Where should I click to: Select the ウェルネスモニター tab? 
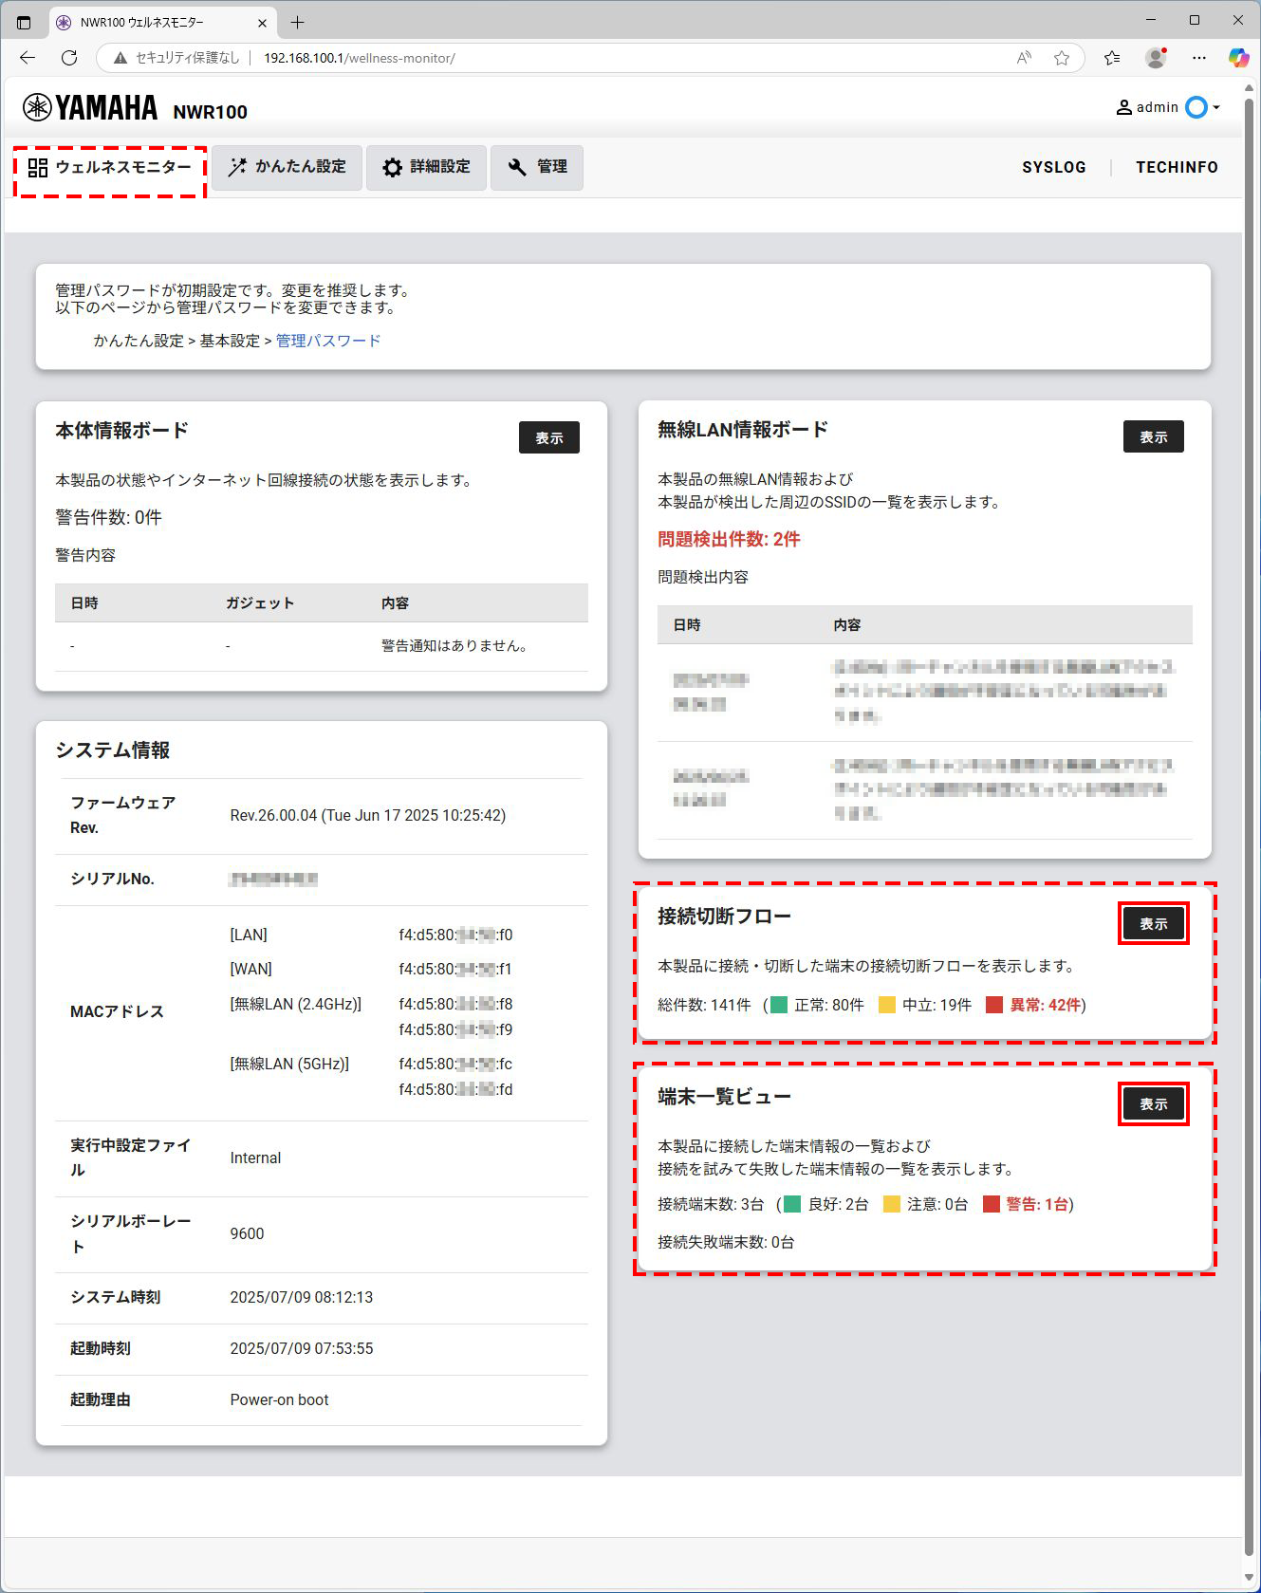tap(110, 168)
